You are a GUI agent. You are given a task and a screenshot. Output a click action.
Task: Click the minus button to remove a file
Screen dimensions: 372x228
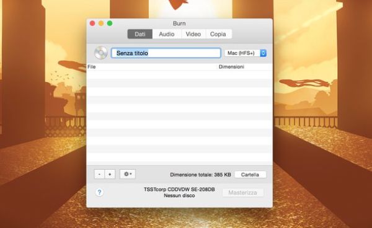click(99, 174)
